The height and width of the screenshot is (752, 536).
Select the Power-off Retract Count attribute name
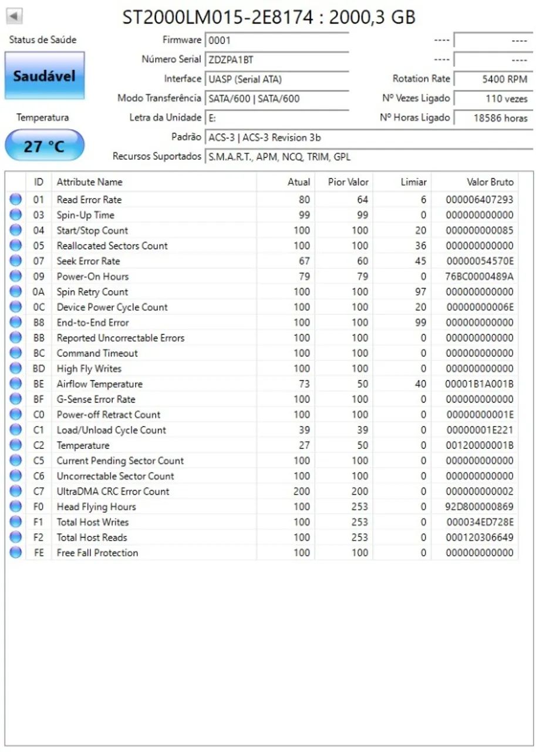pyautogui.click(x=108, y=414)
